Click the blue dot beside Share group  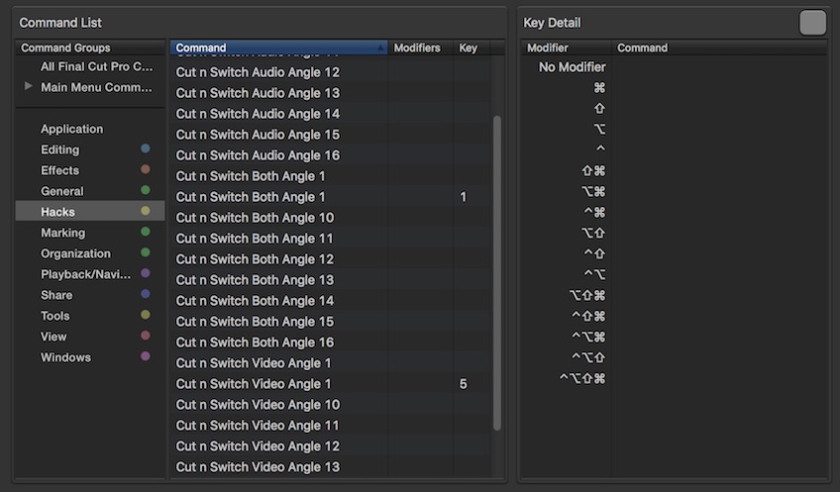click(x=146, y=295)
